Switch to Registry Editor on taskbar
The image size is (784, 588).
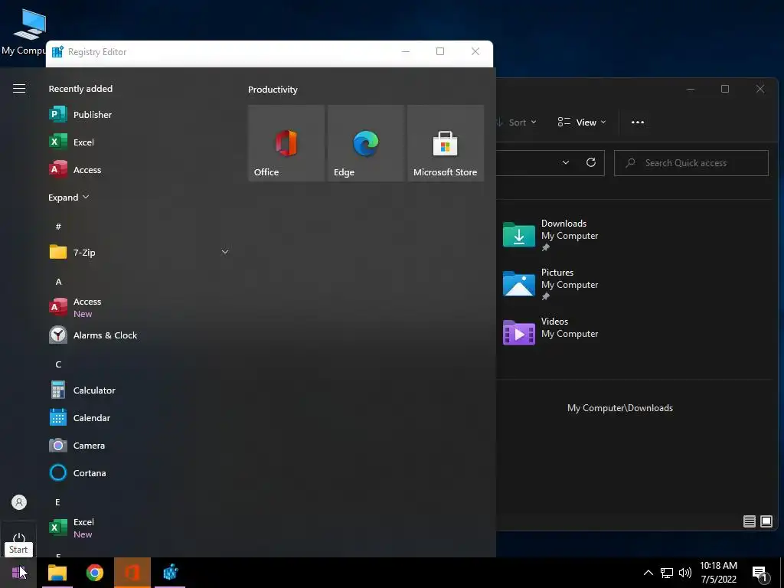pos(170,573)
